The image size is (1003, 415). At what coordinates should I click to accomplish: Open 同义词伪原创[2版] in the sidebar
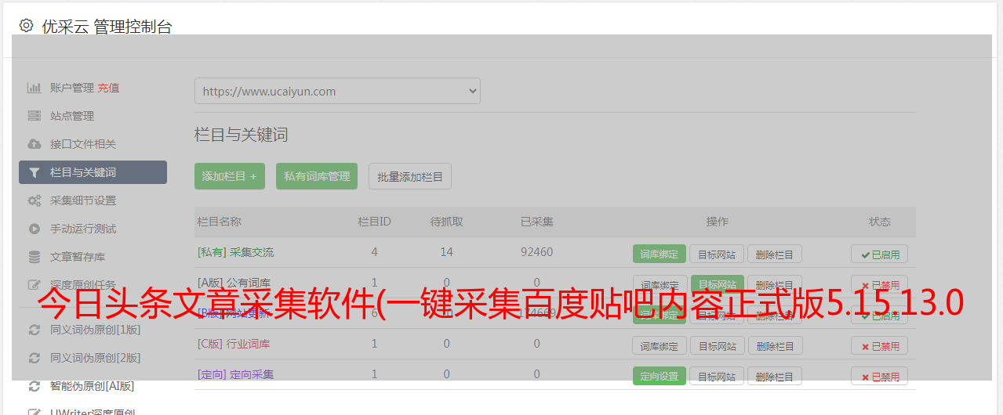click(96, 358)
